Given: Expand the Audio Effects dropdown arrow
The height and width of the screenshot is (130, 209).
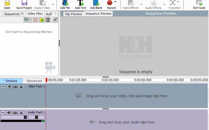Looking at the screenshot, I should point(164,4).
